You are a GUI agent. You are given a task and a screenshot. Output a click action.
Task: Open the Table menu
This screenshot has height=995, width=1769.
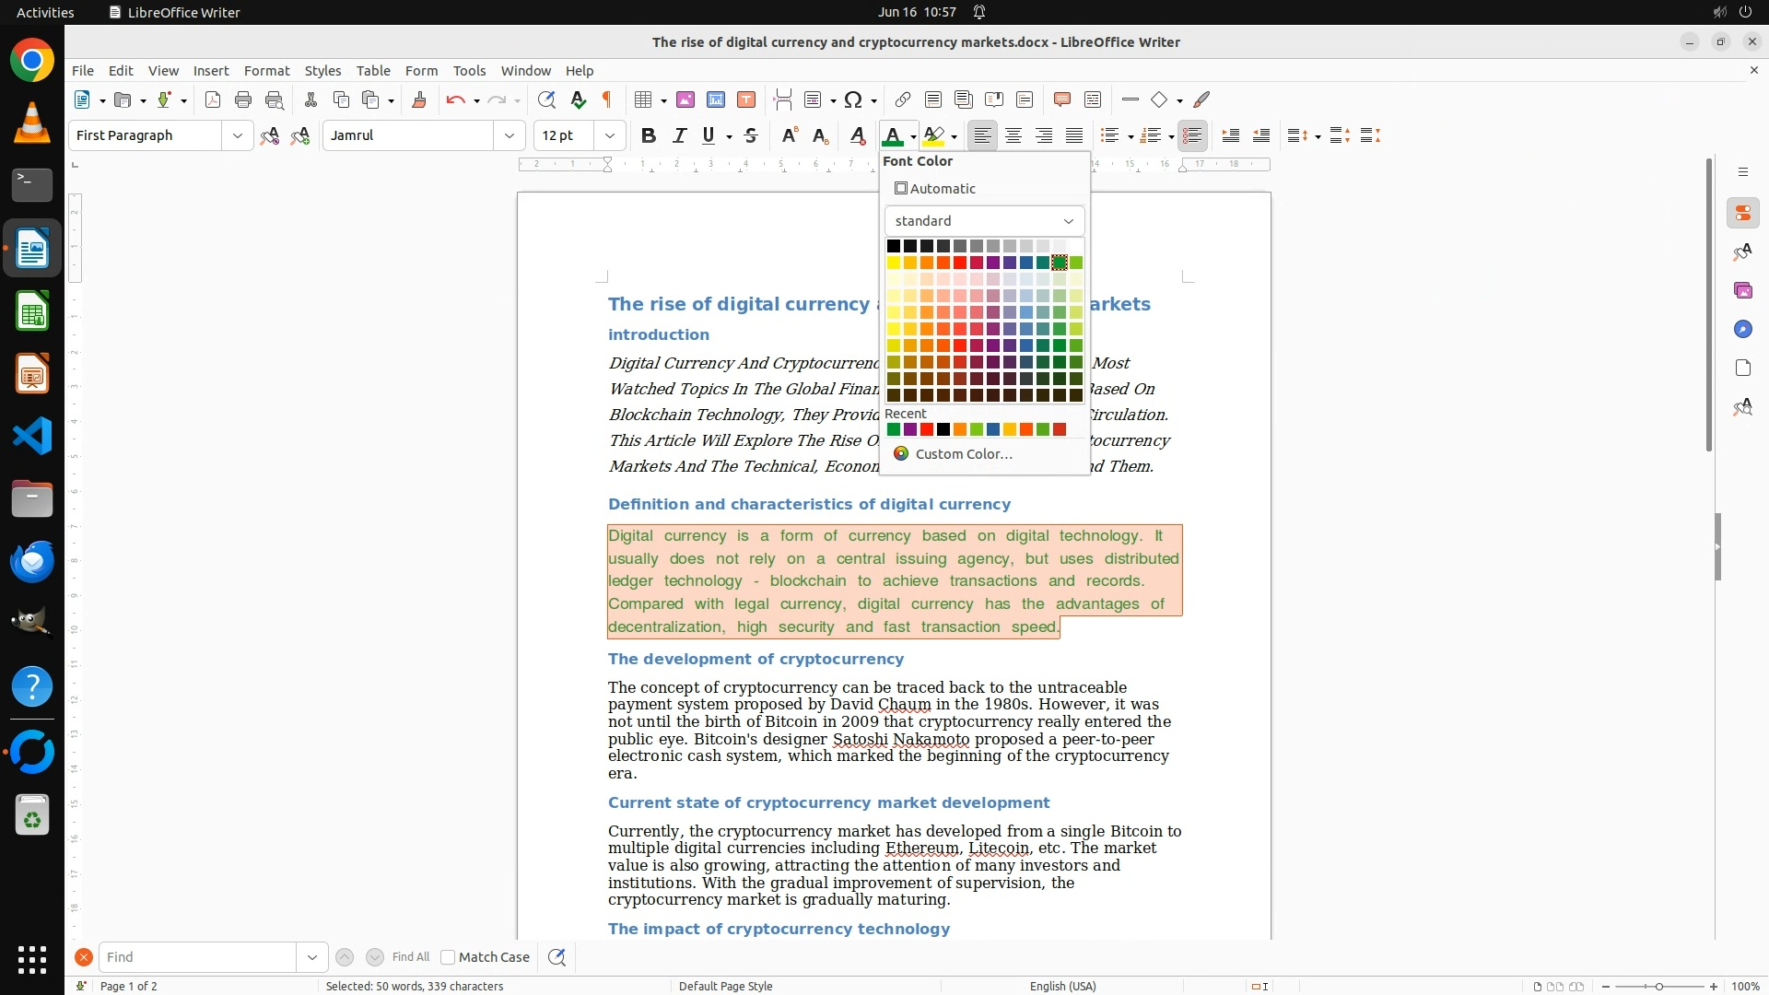point(373,70)
